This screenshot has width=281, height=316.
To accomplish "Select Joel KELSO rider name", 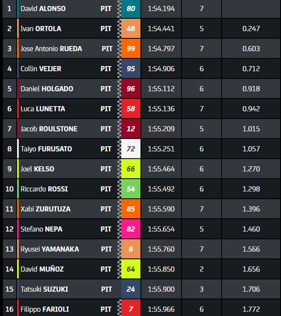I will click(37, 169).
